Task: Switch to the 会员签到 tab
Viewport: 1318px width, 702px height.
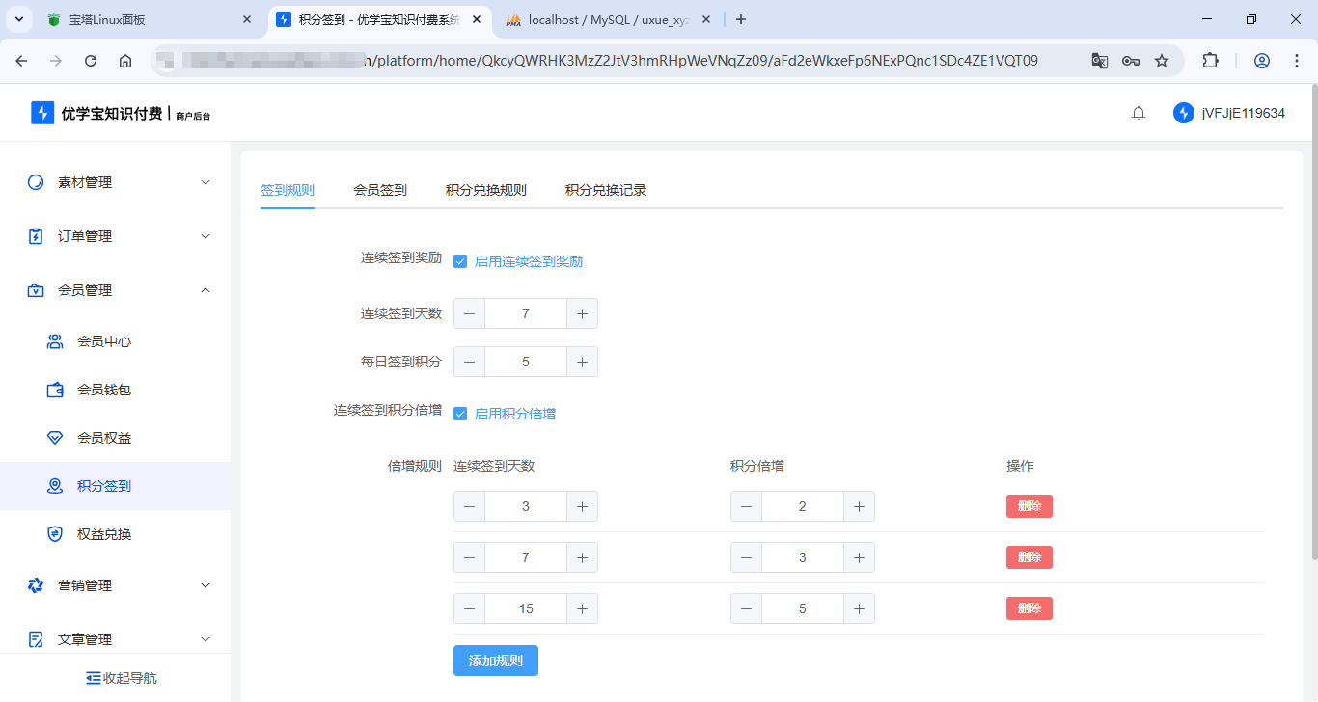Action: [x=378, y=190]
